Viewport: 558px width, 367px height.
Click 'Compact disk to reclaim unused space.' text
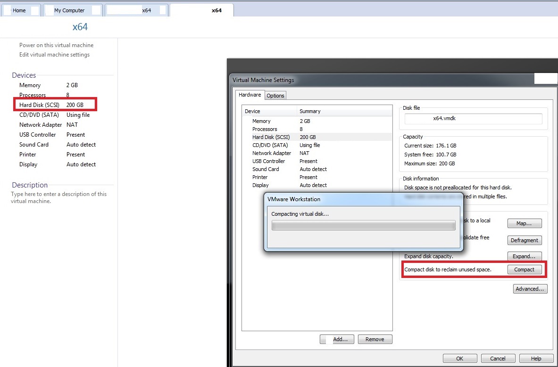[448, 269]
